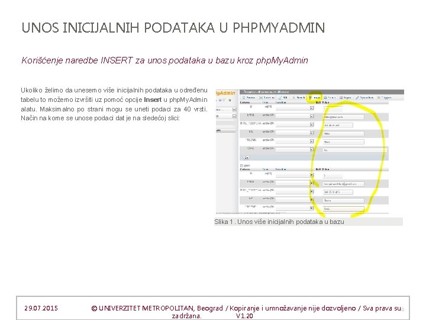The width and height of the screenshot is (426, 320).
Task: Click the version text 'V1.20' in footer
Action: 244,316
